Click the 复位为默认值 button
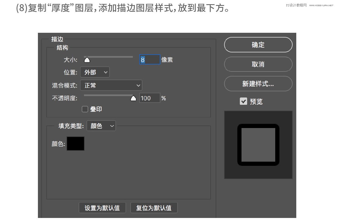Screen dimensions: 337x223 click(154, 208)
